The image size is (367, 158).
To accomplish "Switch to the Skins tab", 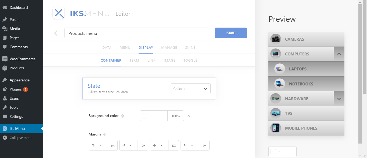I will click(190, 48).
